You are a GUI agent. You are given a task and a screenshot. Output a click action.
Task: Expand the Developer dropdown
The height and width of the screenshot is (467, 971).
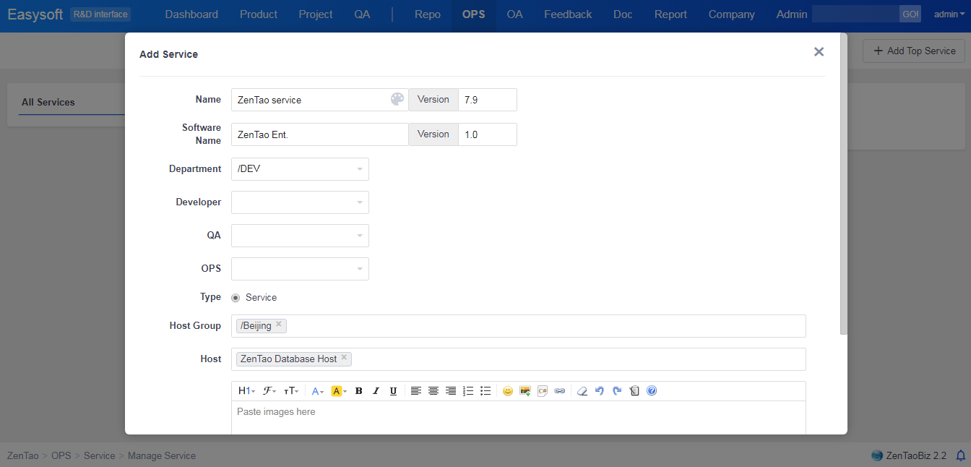pyautogui.click(x=300, y=202)
